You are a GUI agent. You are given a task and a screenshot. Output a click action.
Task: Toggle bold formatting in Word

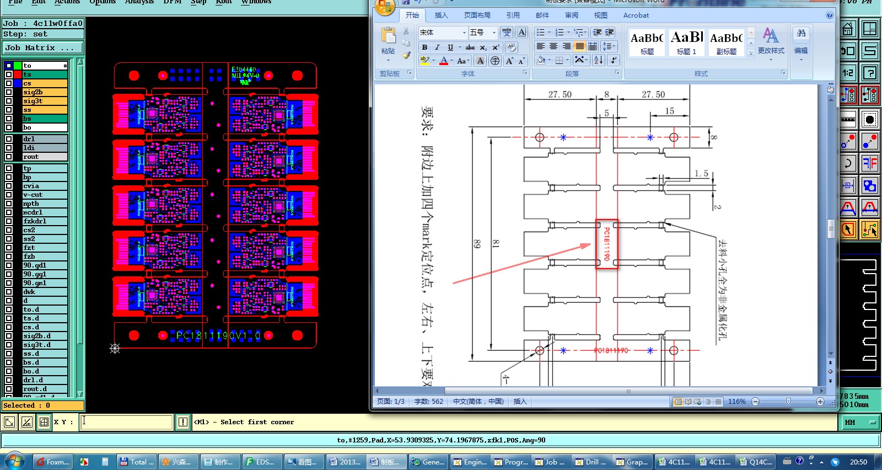pyautogui.click(x=424, y=47)
